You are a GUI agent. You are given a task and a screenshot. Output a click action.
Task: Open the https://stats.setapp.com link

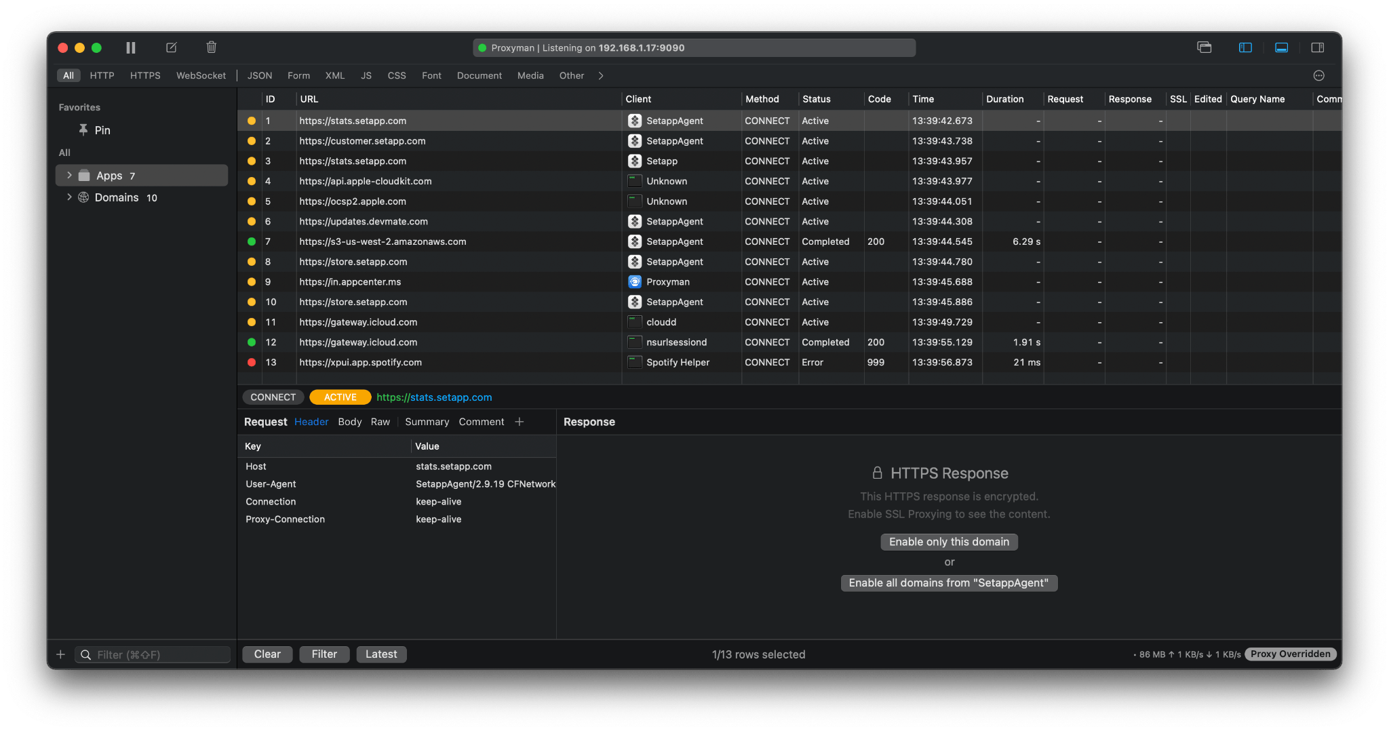[x=434, y=397]
